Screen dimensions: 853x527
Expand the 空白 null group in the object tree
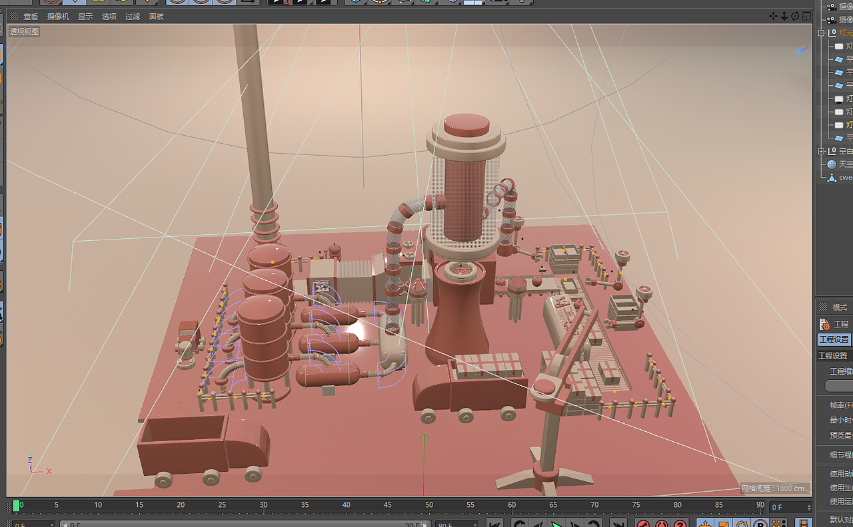(x=822, y=151)
